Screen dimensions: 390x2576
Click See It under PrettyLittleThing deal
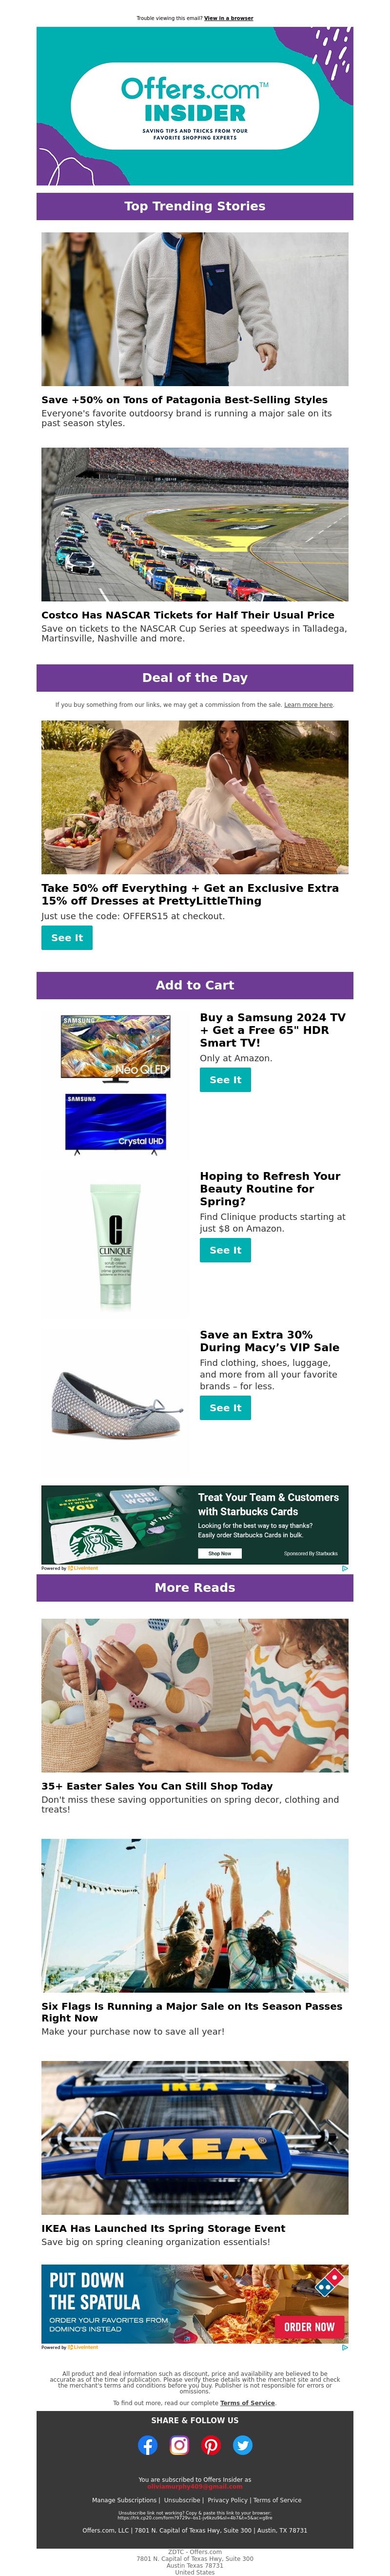click(x=67, y=937)
